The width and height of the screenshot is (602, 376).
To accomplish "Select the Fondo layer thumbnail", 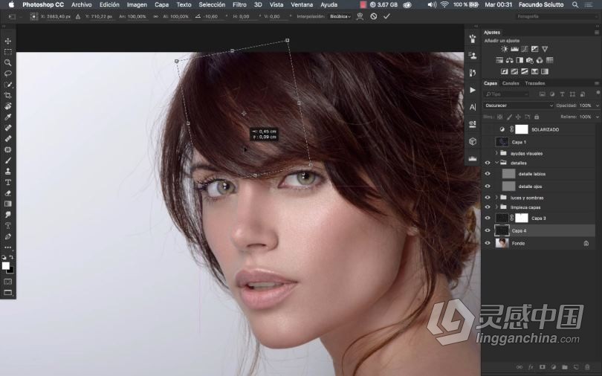I will click(x=502, y=243).
